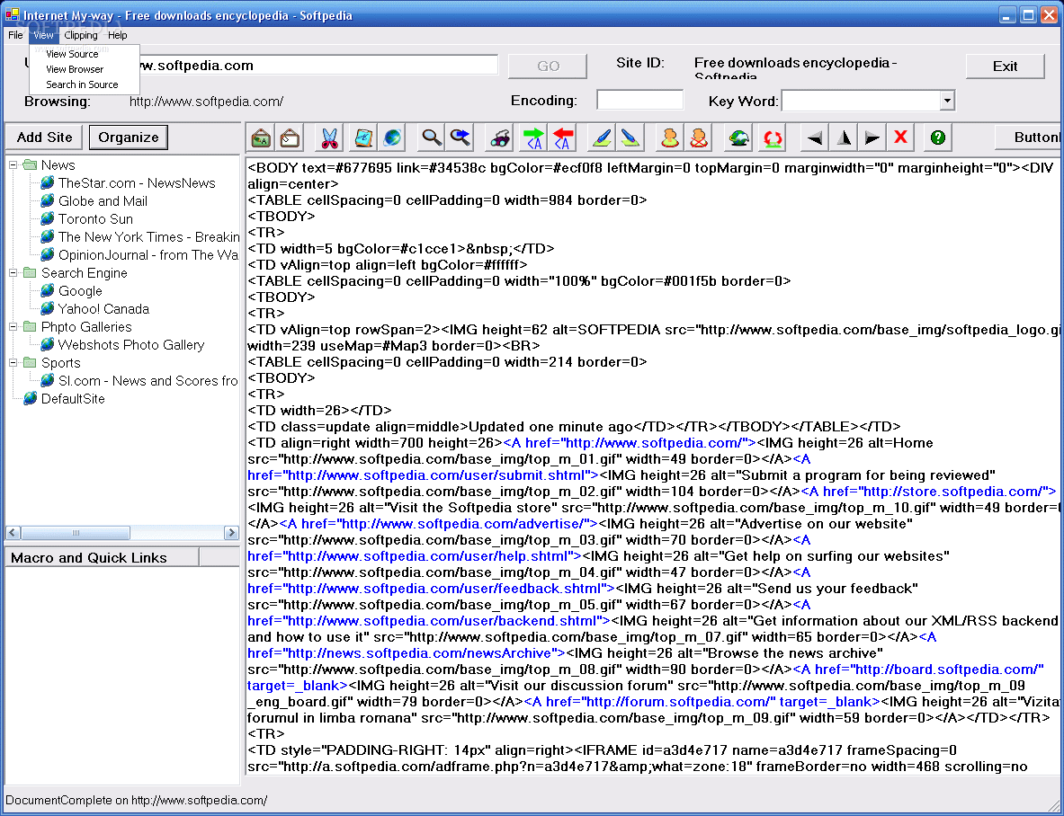
Task: Click the partially visible Button1 button
Action: [x=1029, y=137]
